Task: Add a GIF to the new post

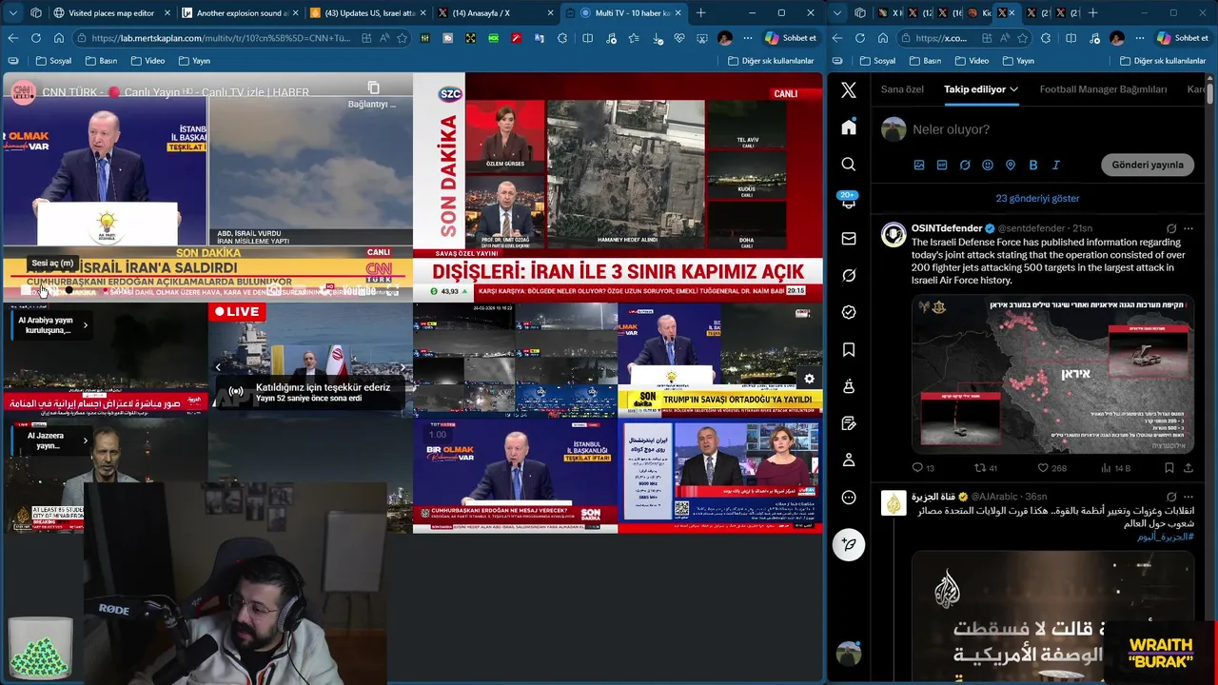Action: point(942,165)
